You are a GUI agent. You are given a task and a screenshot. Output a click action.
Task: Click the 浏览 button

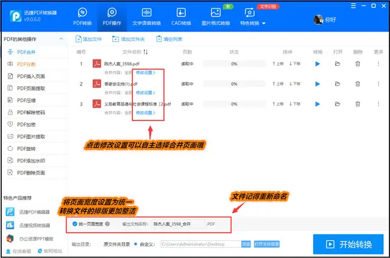(246, 244)
